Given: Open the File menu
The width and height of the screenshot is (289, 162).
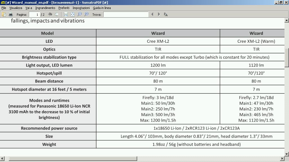Looking at the screenshot, I should point(4,8).
